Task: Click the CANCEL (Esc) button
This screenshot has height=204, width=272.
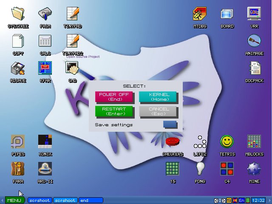Action: pyautogui.click(x=159, y=111)
